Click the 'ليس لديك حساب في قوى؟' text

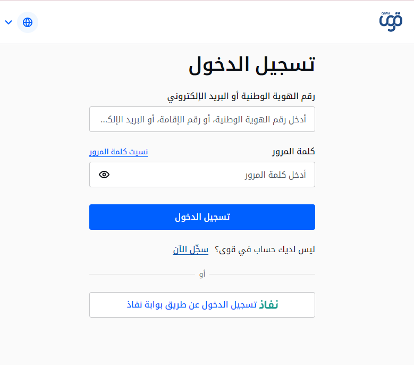(265, 249)
